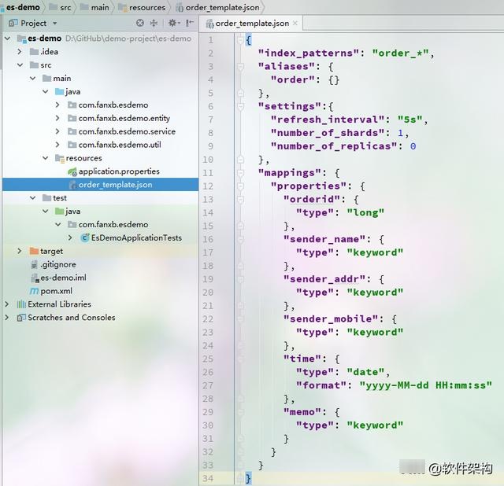Select the EsDemoApplicationTests class icon

85,237
